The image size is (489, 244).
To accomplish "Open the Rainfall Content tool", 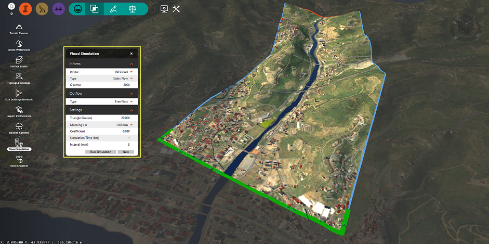I will pos(19,126).
